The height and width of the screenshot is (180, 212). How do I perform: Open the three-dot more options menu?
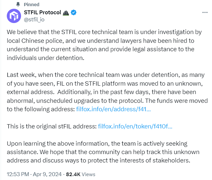tap(205, 12)
